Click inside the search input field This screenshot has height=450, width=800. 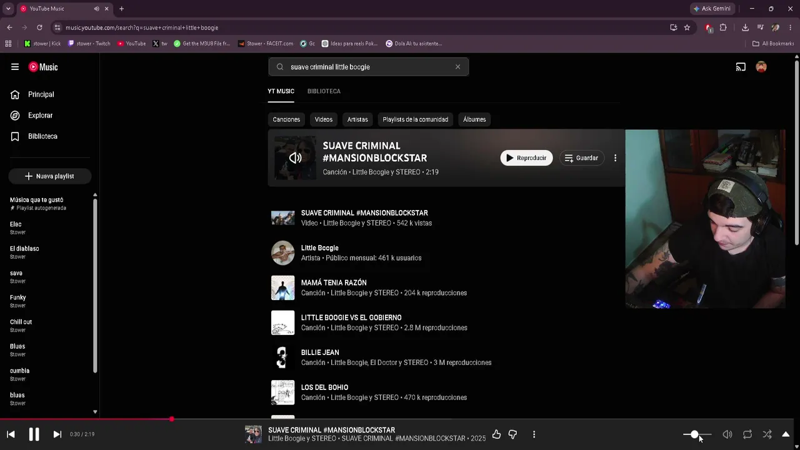(x=369, y=67)
